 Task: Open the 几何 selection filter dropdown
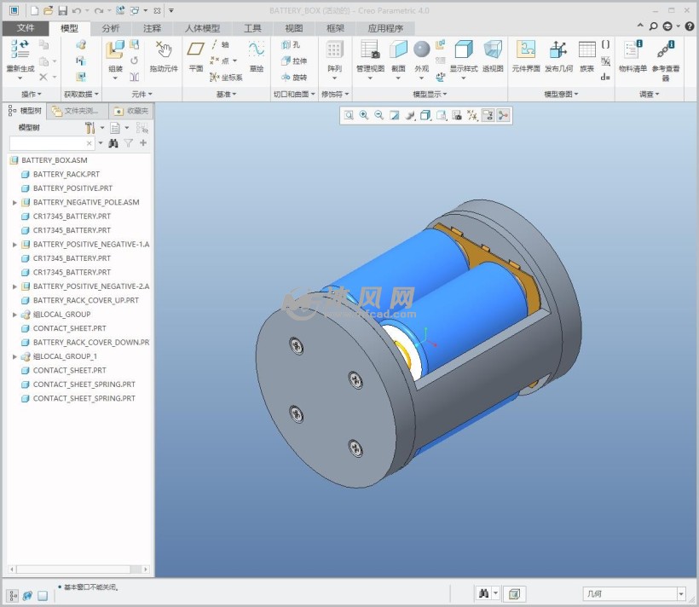[681, 593]
